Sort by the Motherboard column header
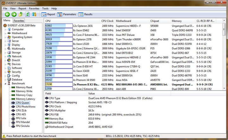Image resolution: width=228 pixels, height=140 pixels. [132, 21]
